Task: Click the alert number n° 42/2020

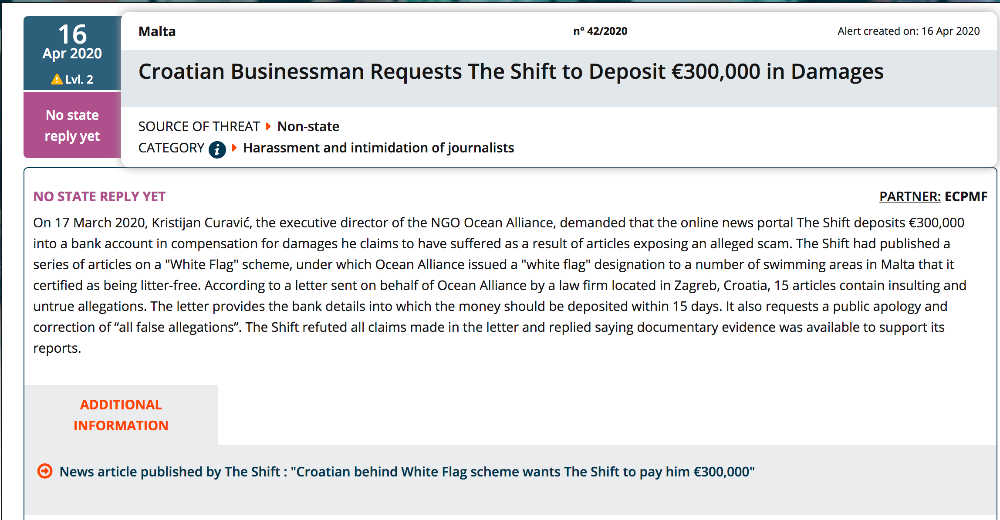Action: click(600, 31)
